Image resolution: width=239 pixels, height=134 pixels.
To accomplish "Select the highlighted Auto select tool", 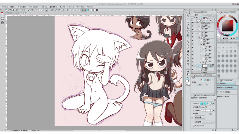I will pyautogui.click(x=188, y=35).
